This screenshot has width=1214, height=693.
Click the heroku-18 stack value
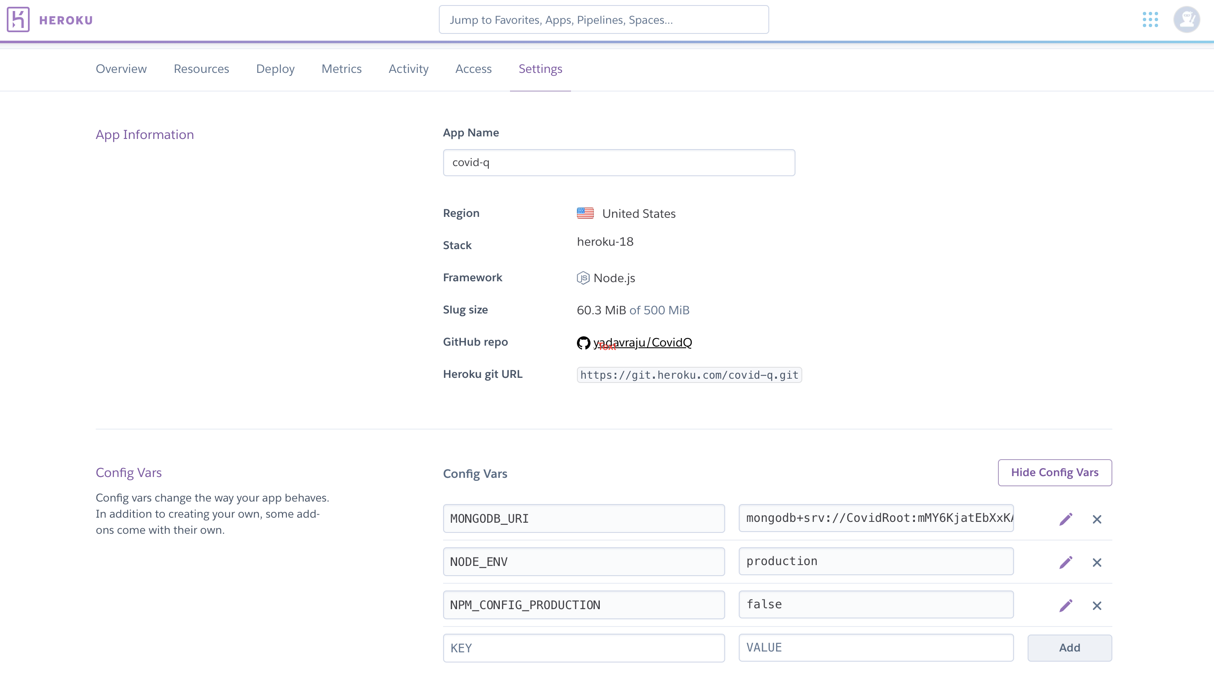tap(605, 242)
